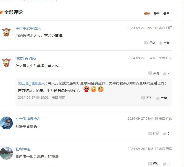
Task: Reply to 佑云斋_浯溪山人 via comment icon
Action: point(143,98)
